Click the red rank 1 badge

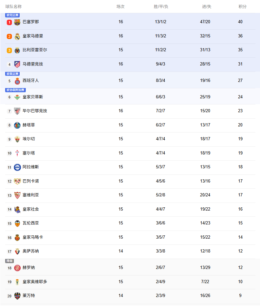9,22
